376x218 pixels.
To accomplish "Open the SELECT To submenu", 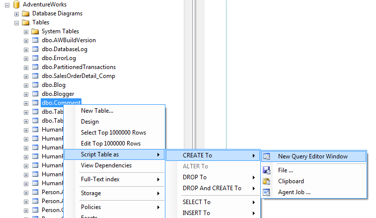I will tap(213, 202).
